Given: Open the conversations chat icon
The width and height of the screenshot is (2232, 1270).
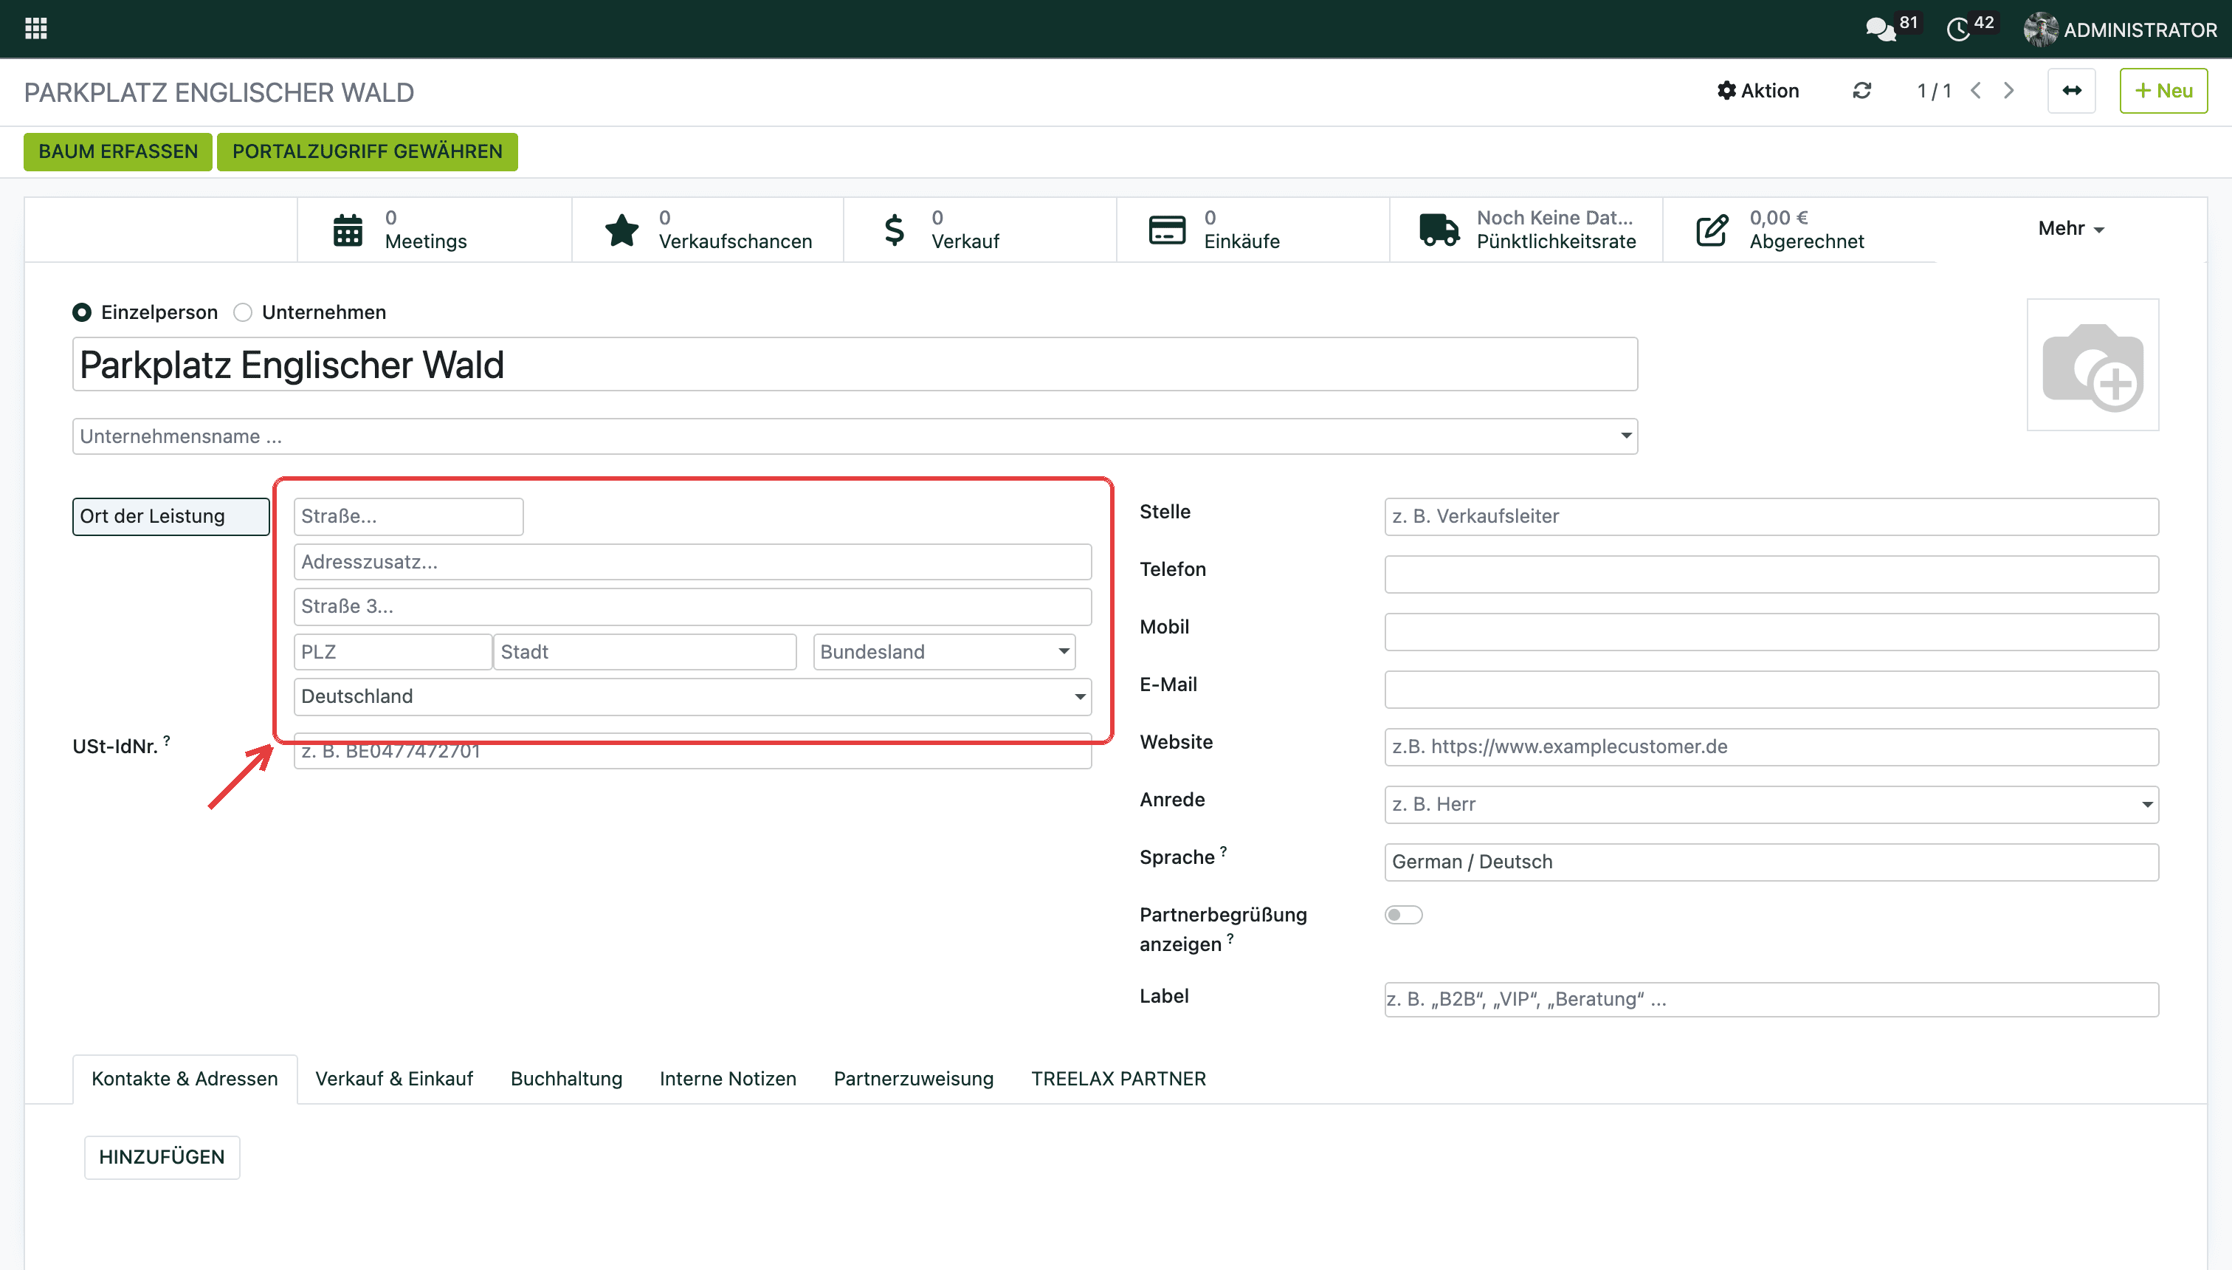Looking at the screenshot, I should [1881, 30].
